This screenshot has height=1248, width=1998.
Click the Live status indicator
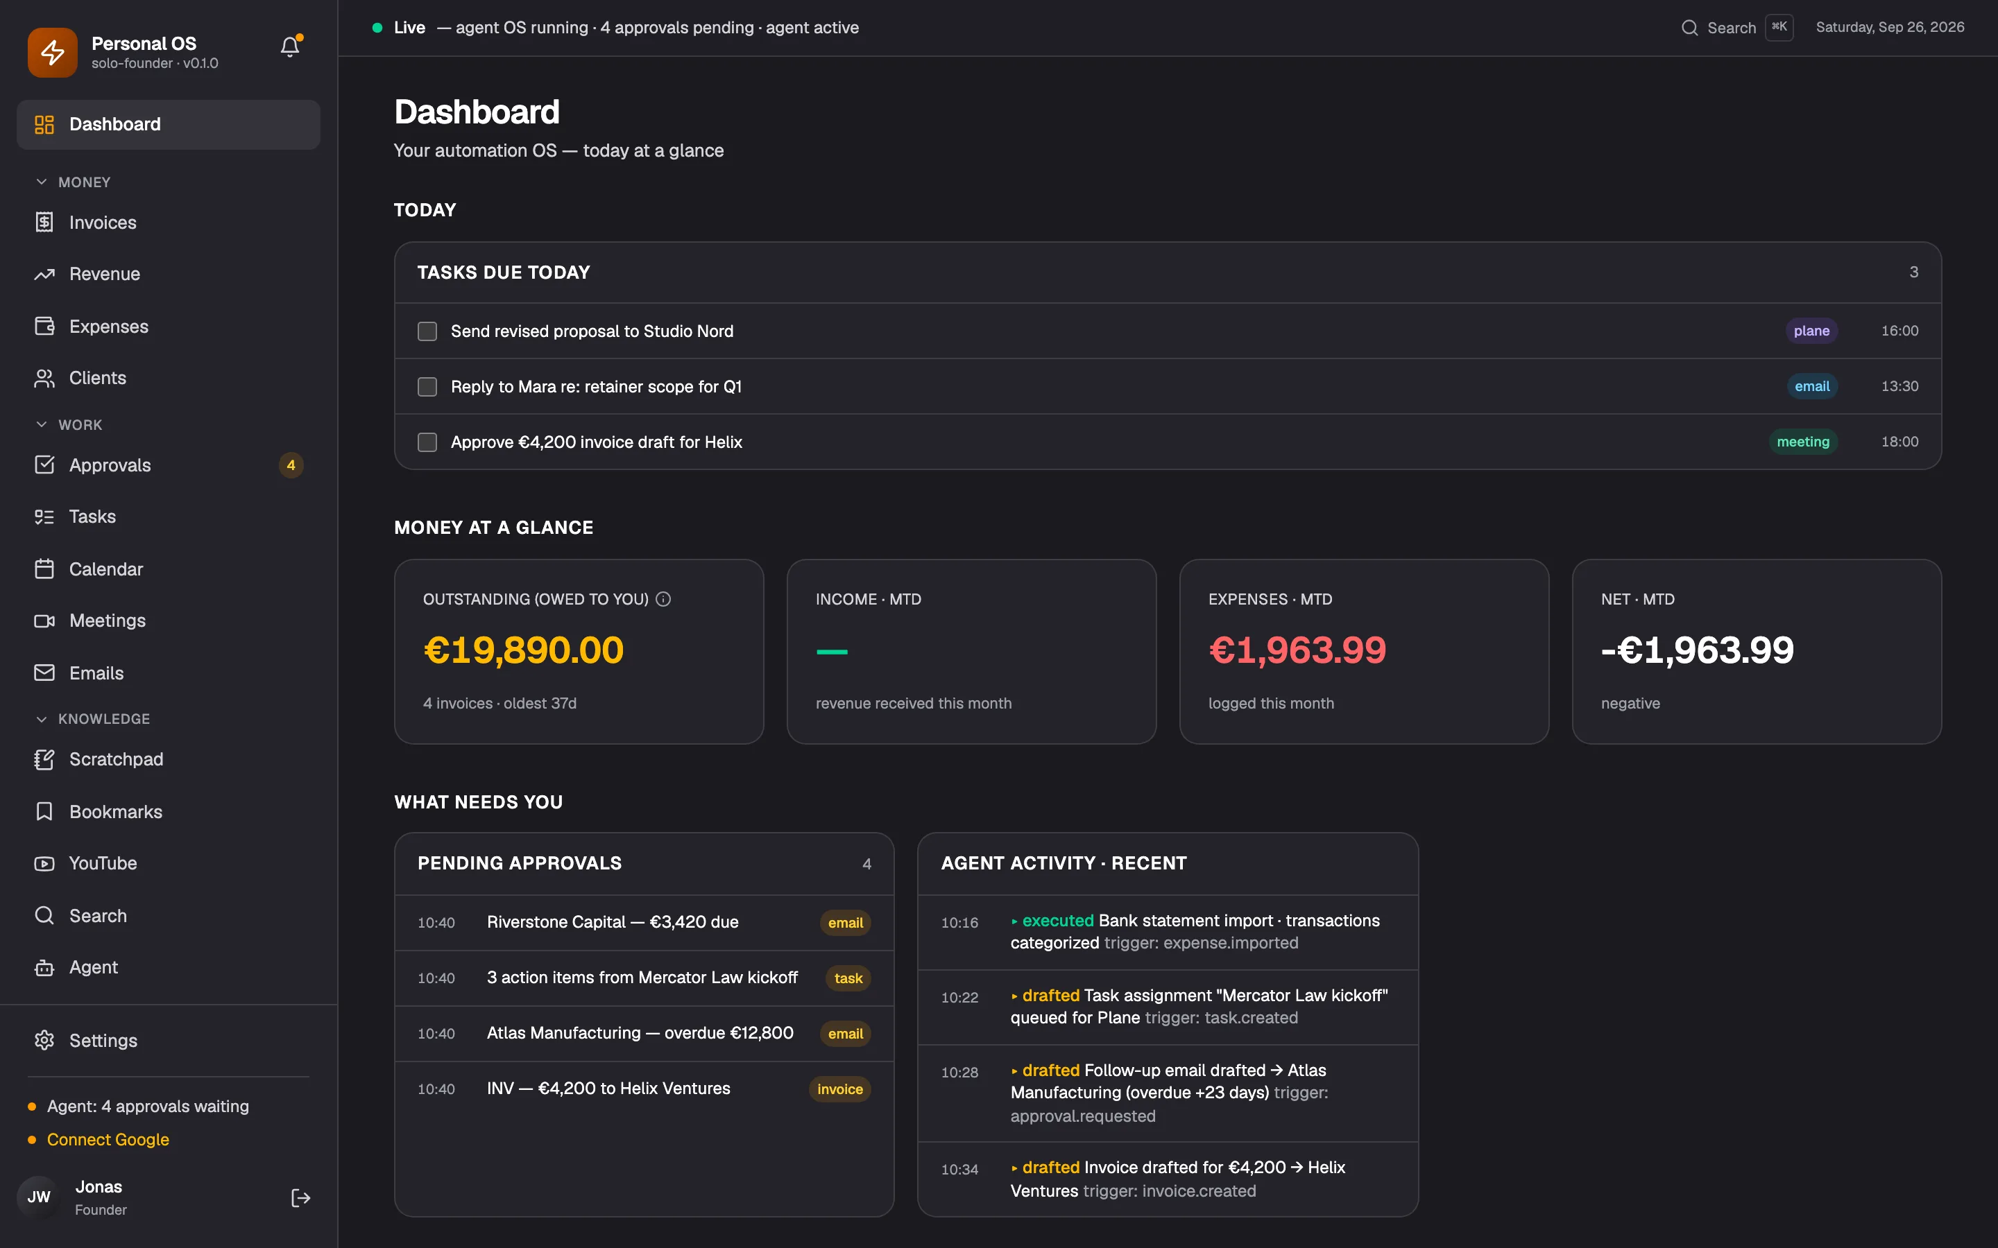399,27
